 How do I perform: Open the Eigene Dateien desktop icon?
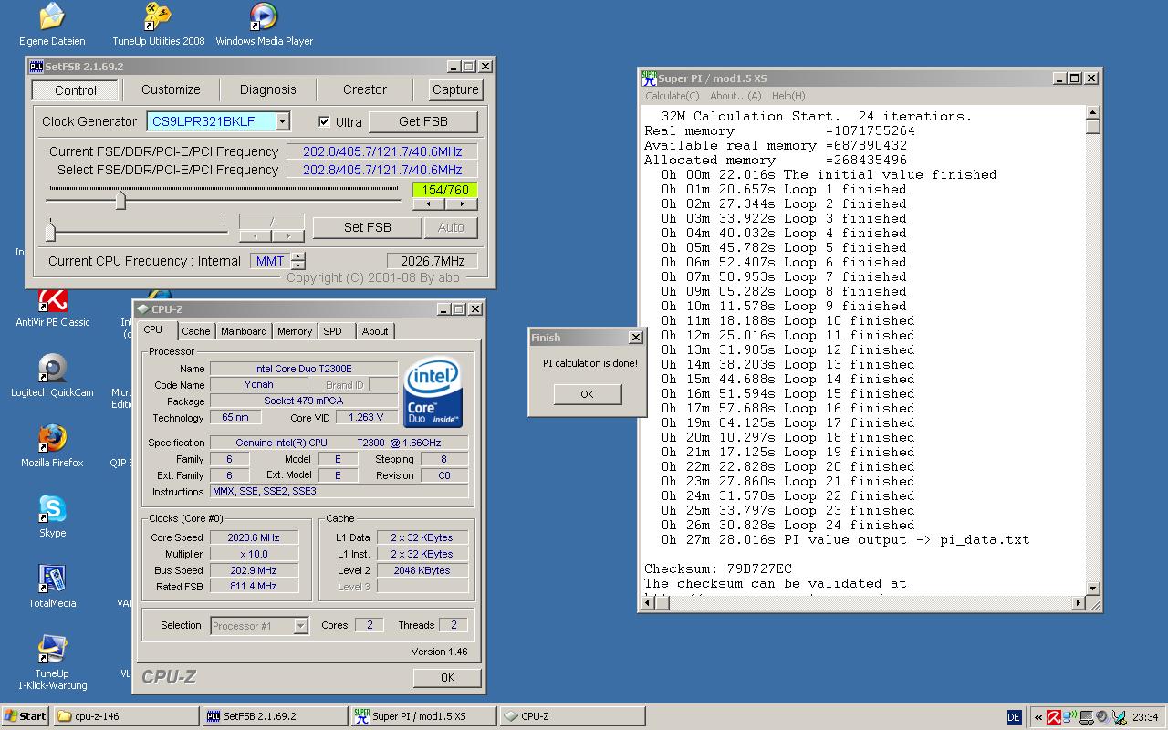52,25
